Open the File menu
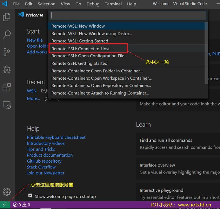Image resolution: width=220 pixels, height=209 pixels. coord(17,4)
